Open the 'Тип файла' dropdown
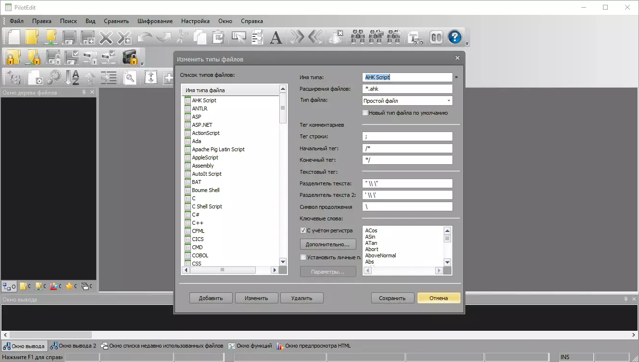Viewport: 639px width, 362px height. (449, 101)
